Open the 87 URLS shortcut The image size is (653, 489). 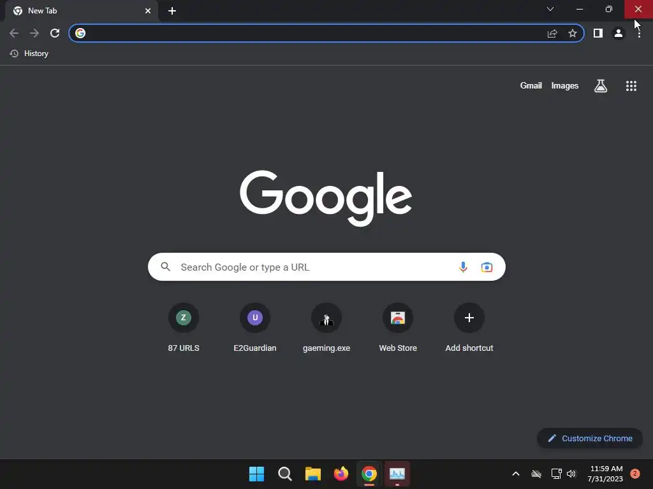click(x=184, y=328)
